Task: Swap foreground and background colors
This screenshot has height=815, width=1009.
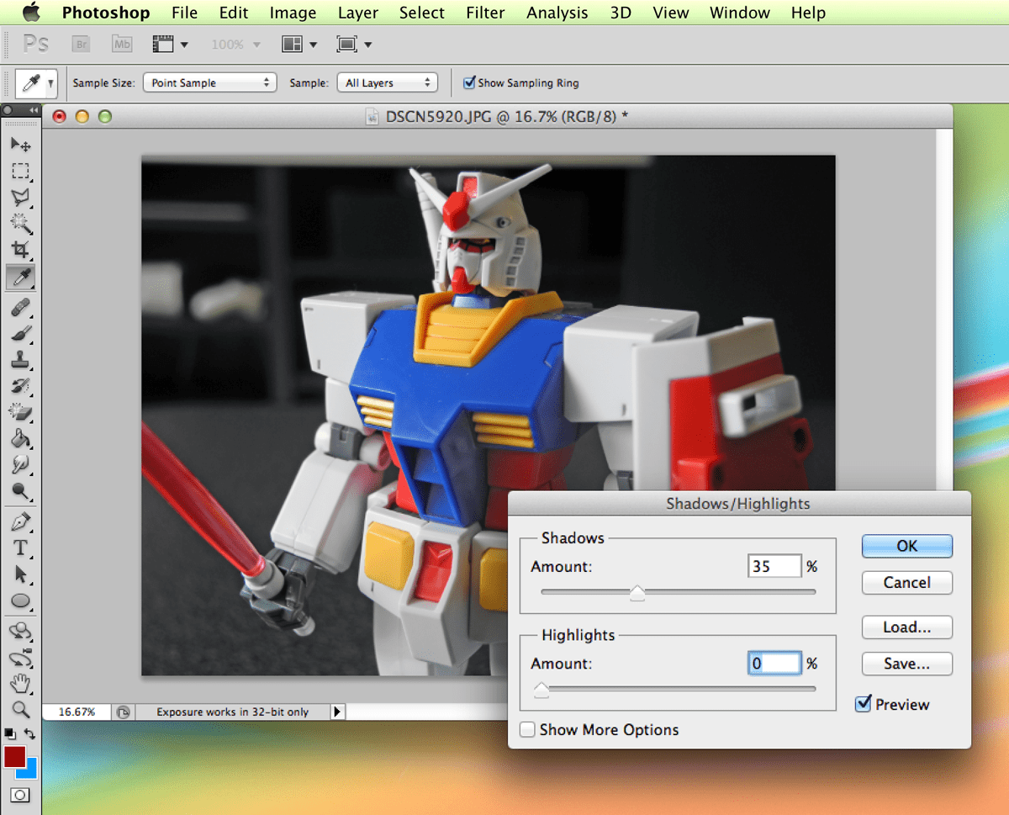Action: point(29,734)
